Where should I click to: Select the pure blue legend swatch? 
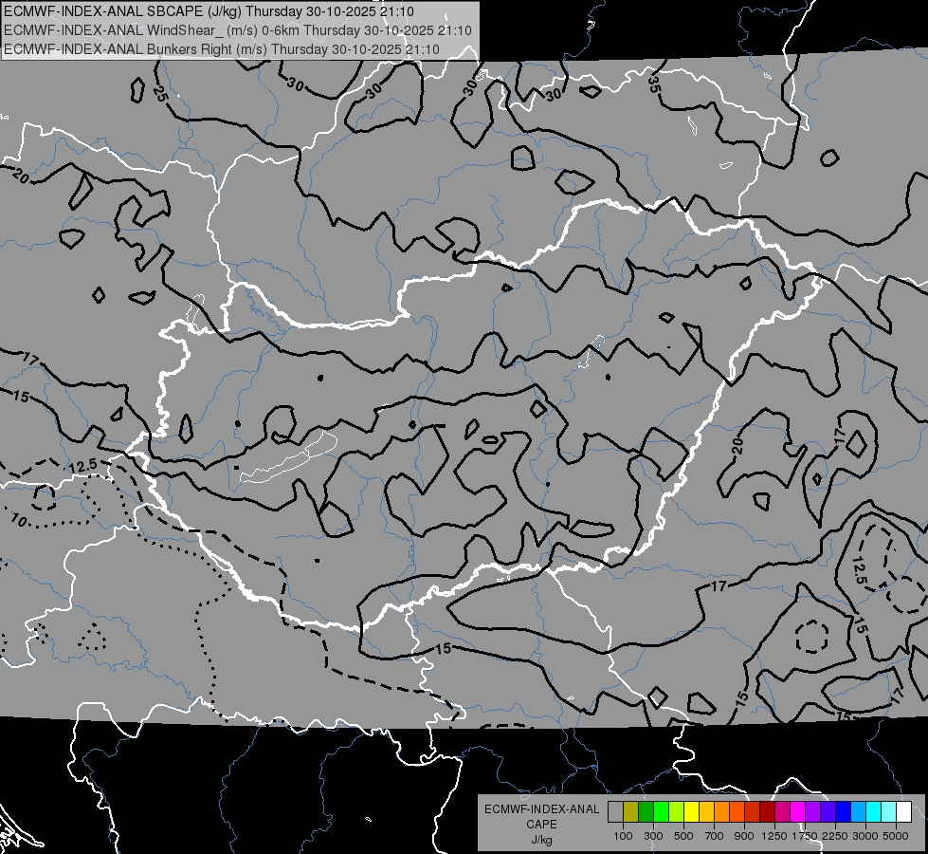point(844,811)
